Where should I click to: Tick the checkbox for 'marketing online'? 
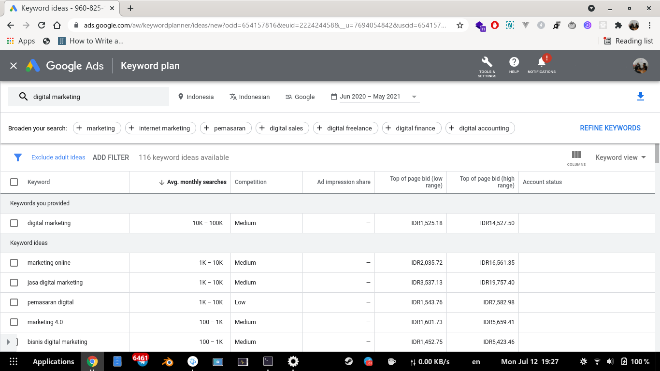tap(14, 263)
